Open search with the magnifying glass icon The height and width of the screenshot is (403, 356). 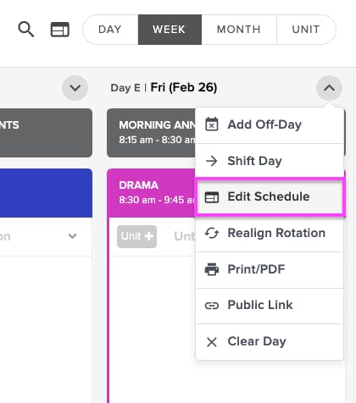click(x=26, y=30)
